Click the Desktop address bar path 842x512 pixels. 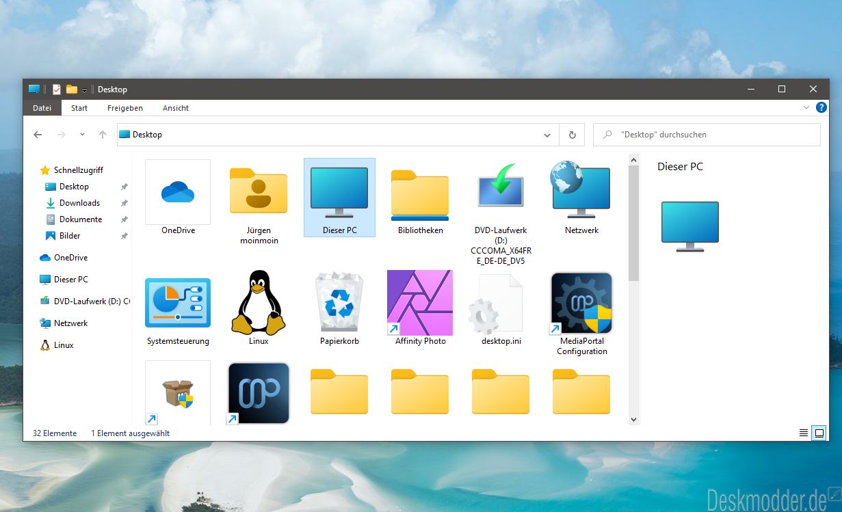coord(147,135)
